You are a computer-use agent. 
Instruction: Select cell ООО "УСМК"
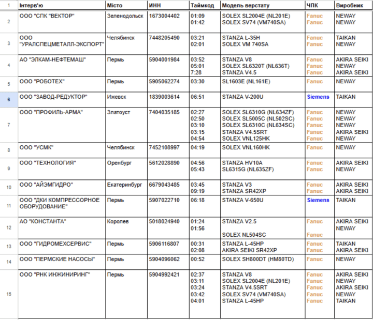[x=62, y=150]
